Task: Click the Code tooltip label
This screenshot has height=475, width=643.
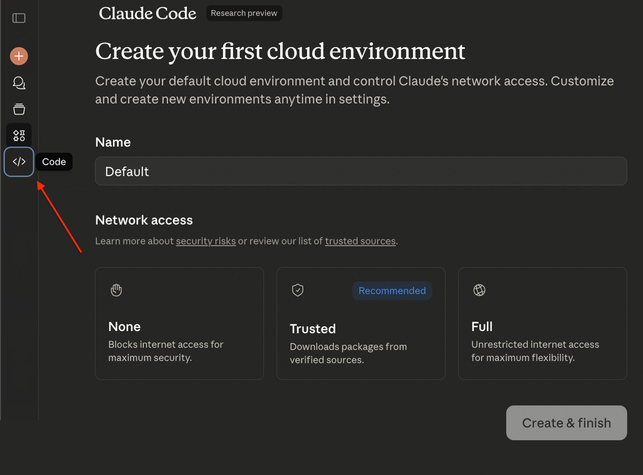Action: coord(54,162)
